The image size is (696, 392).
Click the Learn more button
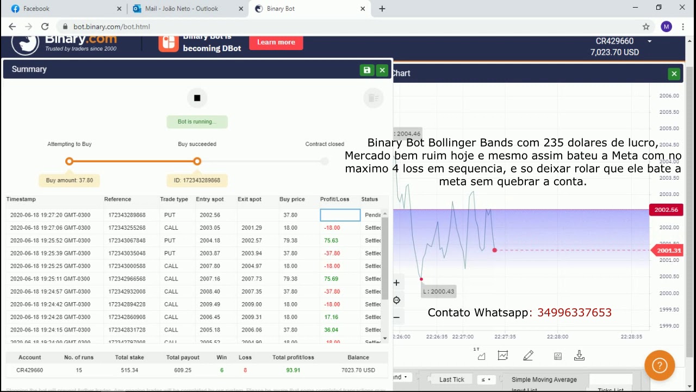click(x=276, y=42)
